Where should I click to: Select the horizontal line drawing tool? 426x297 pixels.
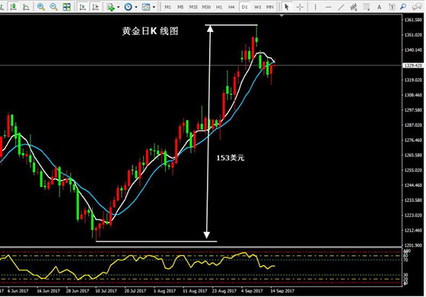(x=328, y=7)
